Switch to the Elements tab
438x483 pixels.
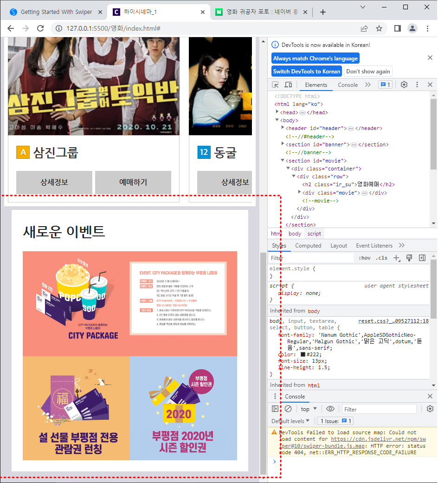[x=316, y=85]
